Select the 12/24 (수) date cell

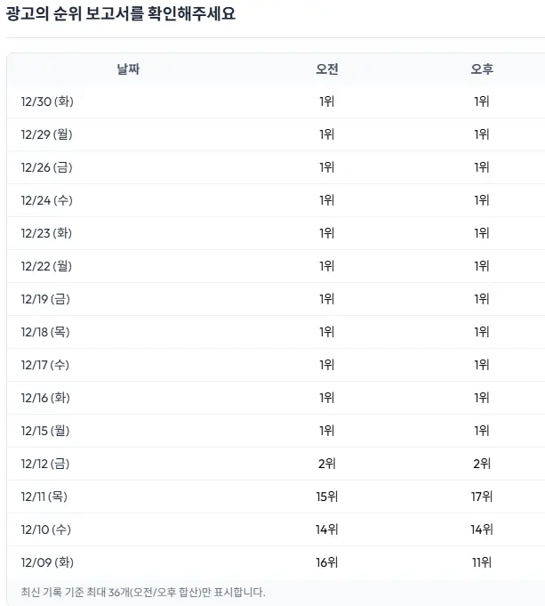[47, 200]
